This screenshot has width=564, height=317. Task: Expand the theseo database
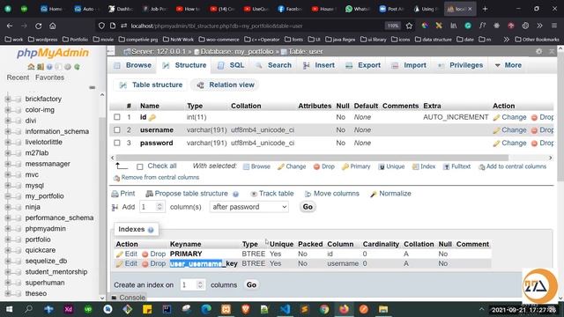coord(8,293)
